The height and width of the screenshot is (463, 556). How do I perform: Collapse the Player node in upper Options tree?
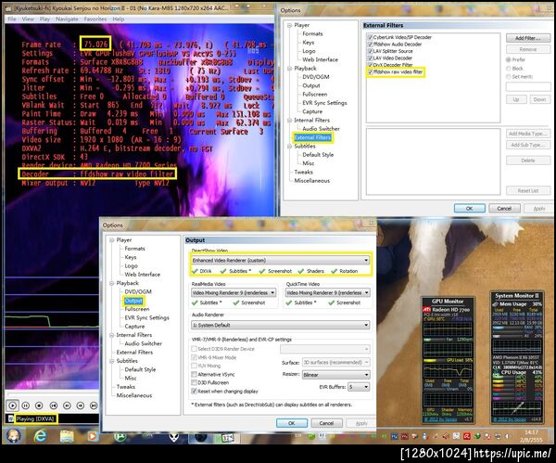(289, 25)
